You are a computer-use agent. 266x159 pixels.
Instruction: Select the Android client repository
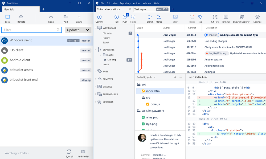(47, 60)
